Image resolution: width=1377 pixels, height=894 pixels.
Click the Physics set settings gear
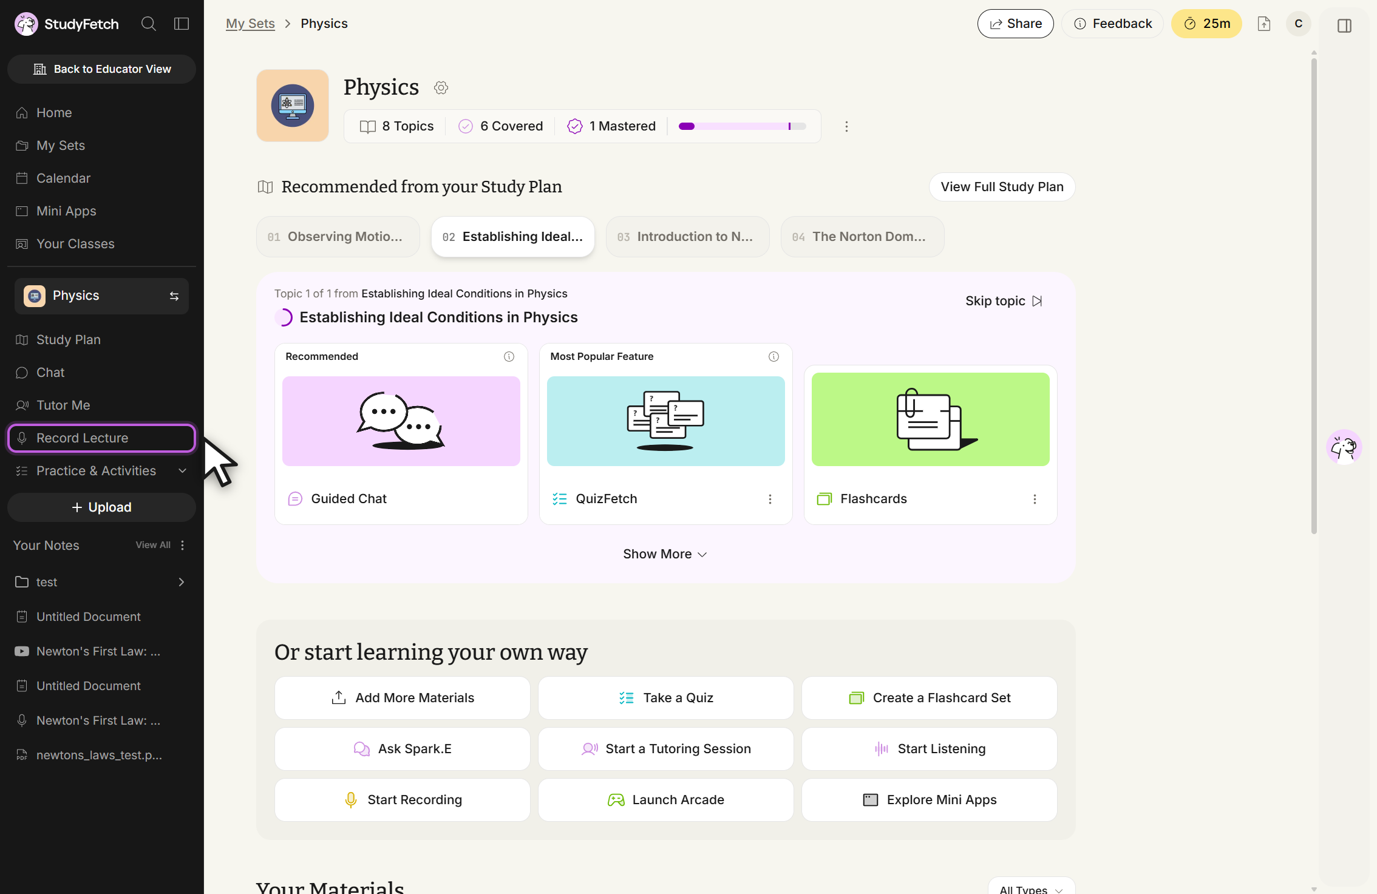441,87
